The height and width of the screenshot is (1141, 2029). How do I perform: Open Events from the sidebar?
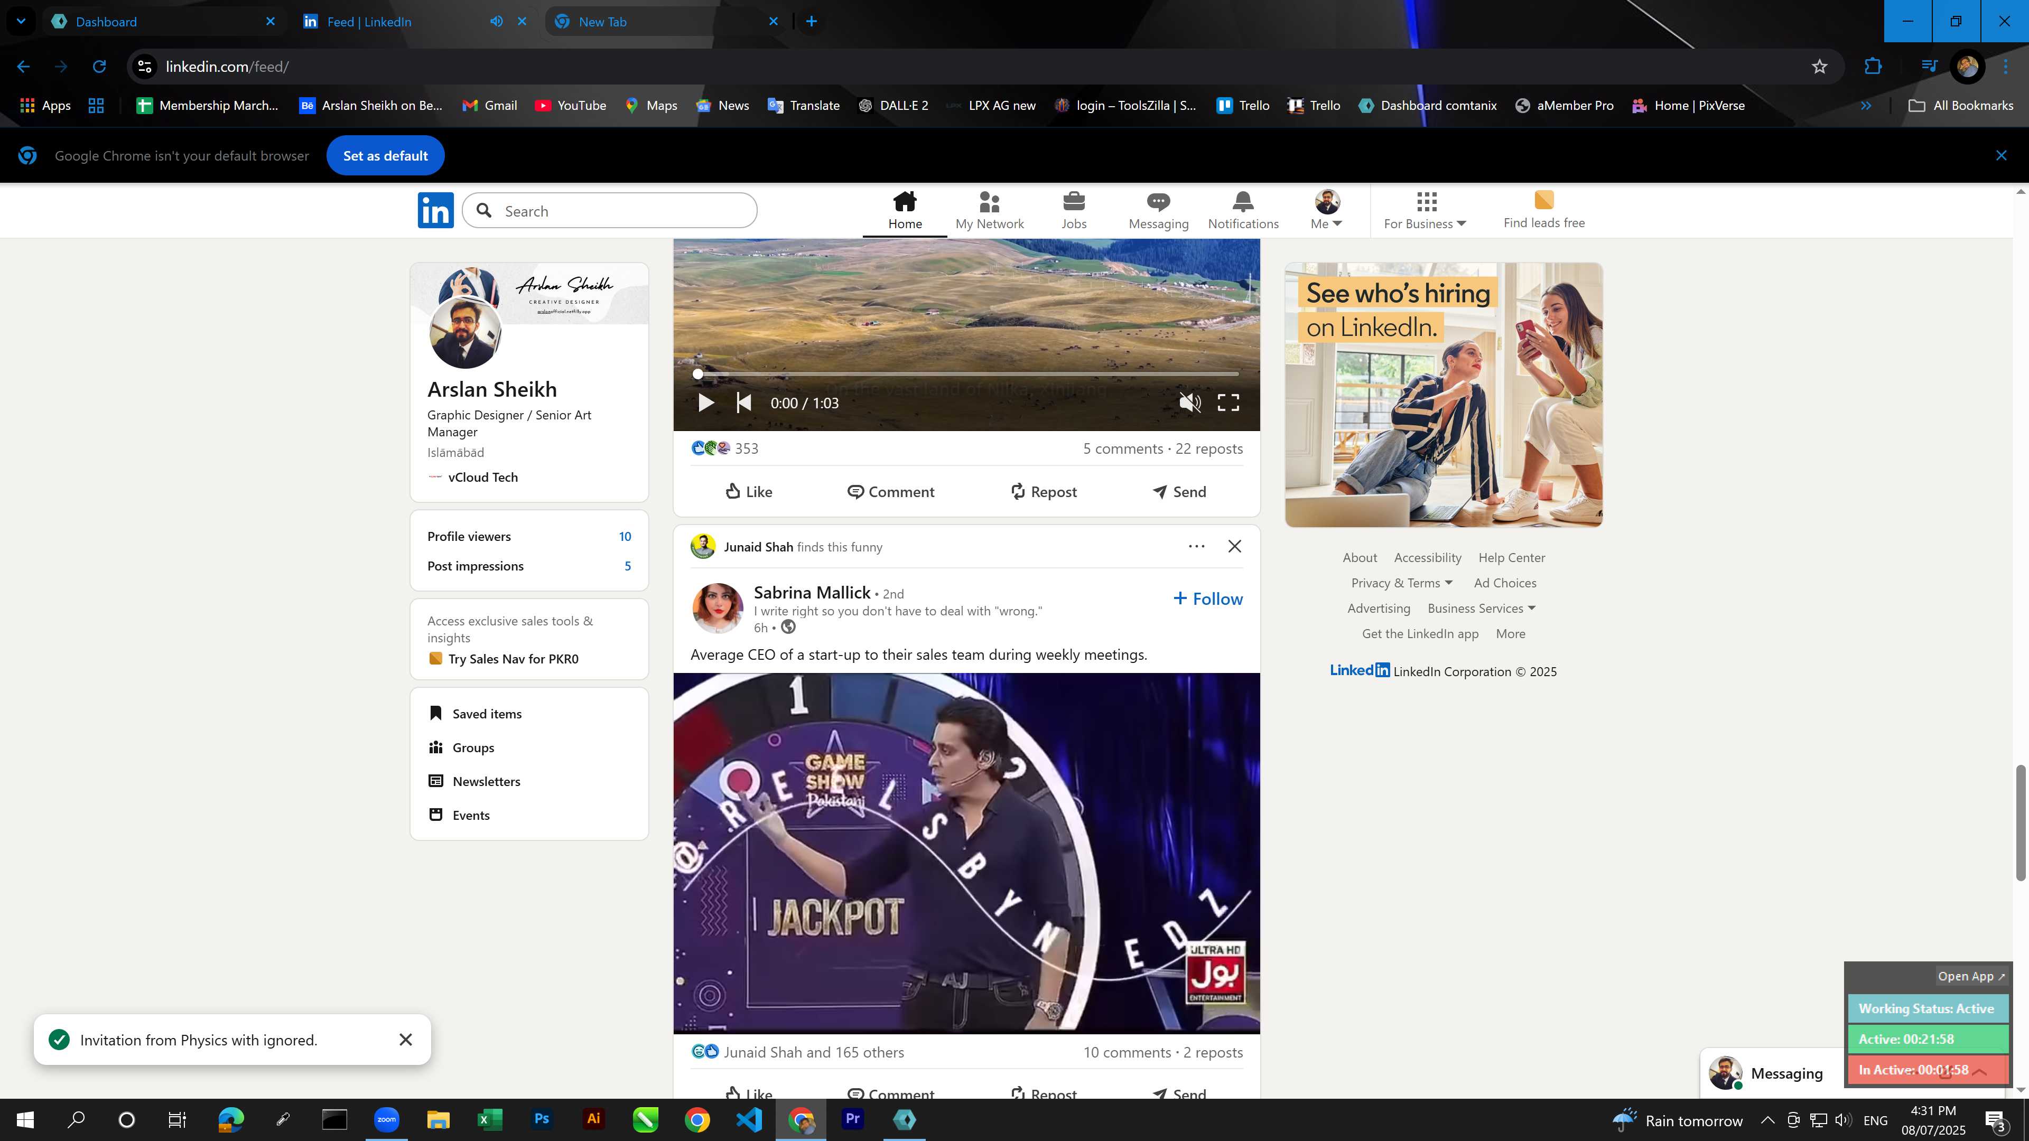coord(459,816)
